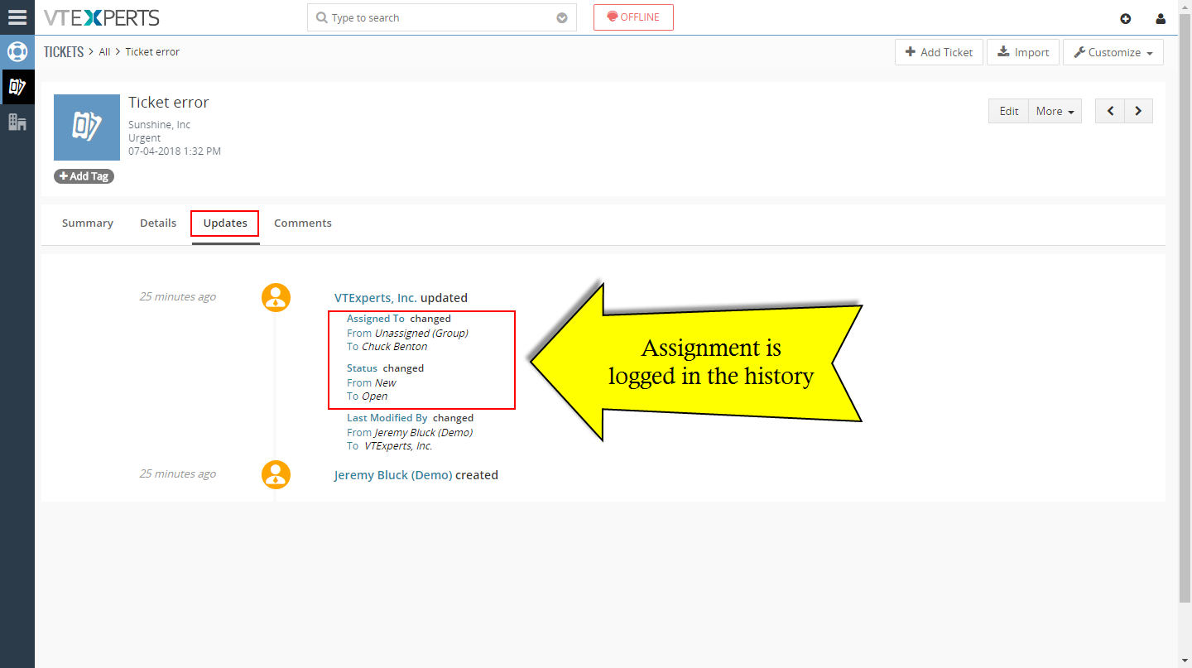Click the Jeremy Bluck created avatar icon
The height and width of the screenshot is (668, 1192).
pyautogui.click(x=276, y=474)
